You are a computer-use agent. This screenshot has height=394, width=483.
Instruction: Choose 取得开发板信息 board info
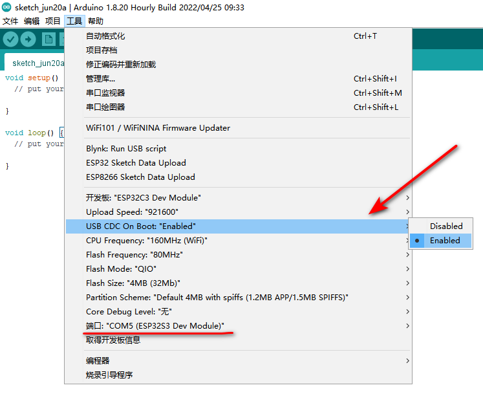tap(239, 340)
